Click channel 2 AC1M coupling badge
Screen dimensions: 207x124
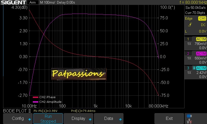coord(201,53)
